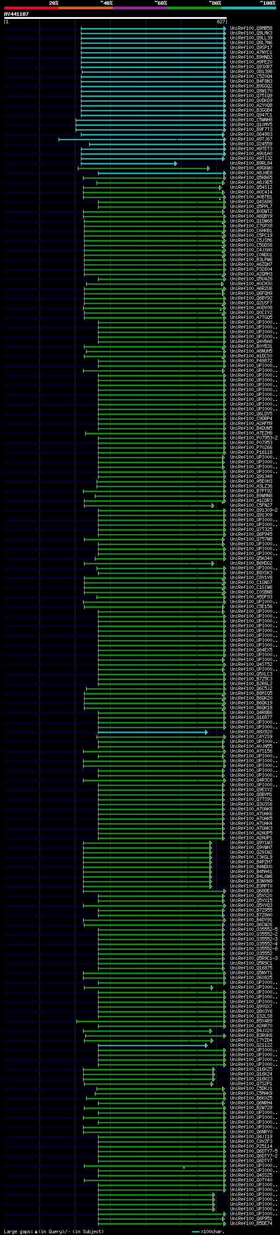This screenshot has height=1235, width=280.
Task: Select hit label UniRef100_Q8W170
Action: tap(251, 91)
